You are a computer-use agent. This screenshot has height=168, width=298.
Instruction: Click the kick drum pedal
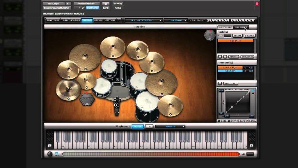point(117,106)
